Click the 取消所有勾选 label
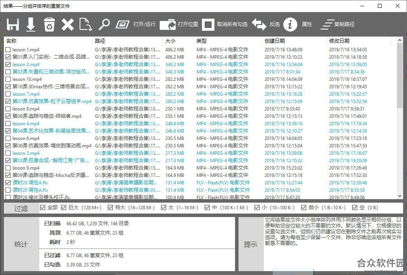407x275 pixels. coord(232,24)
